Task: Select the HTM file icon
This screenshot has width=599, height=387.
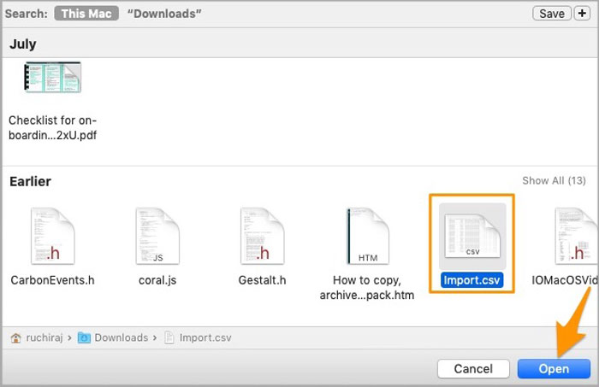Action: [x=367, y=235]
